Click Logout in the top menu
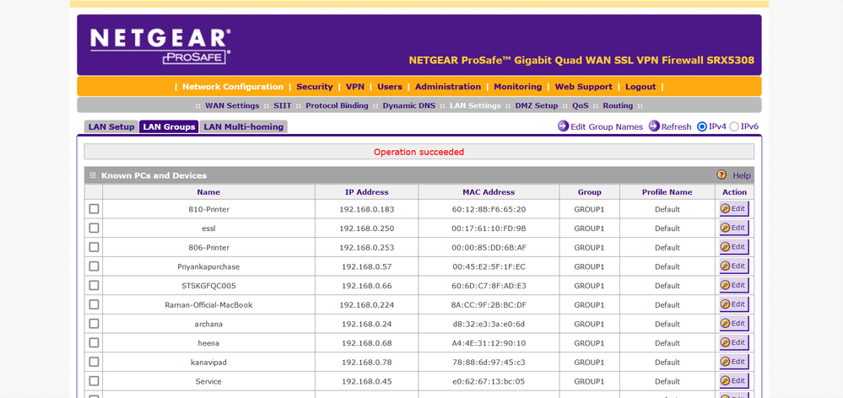The width and height of the screenshot is (843, 398). (x=640, y=87)
